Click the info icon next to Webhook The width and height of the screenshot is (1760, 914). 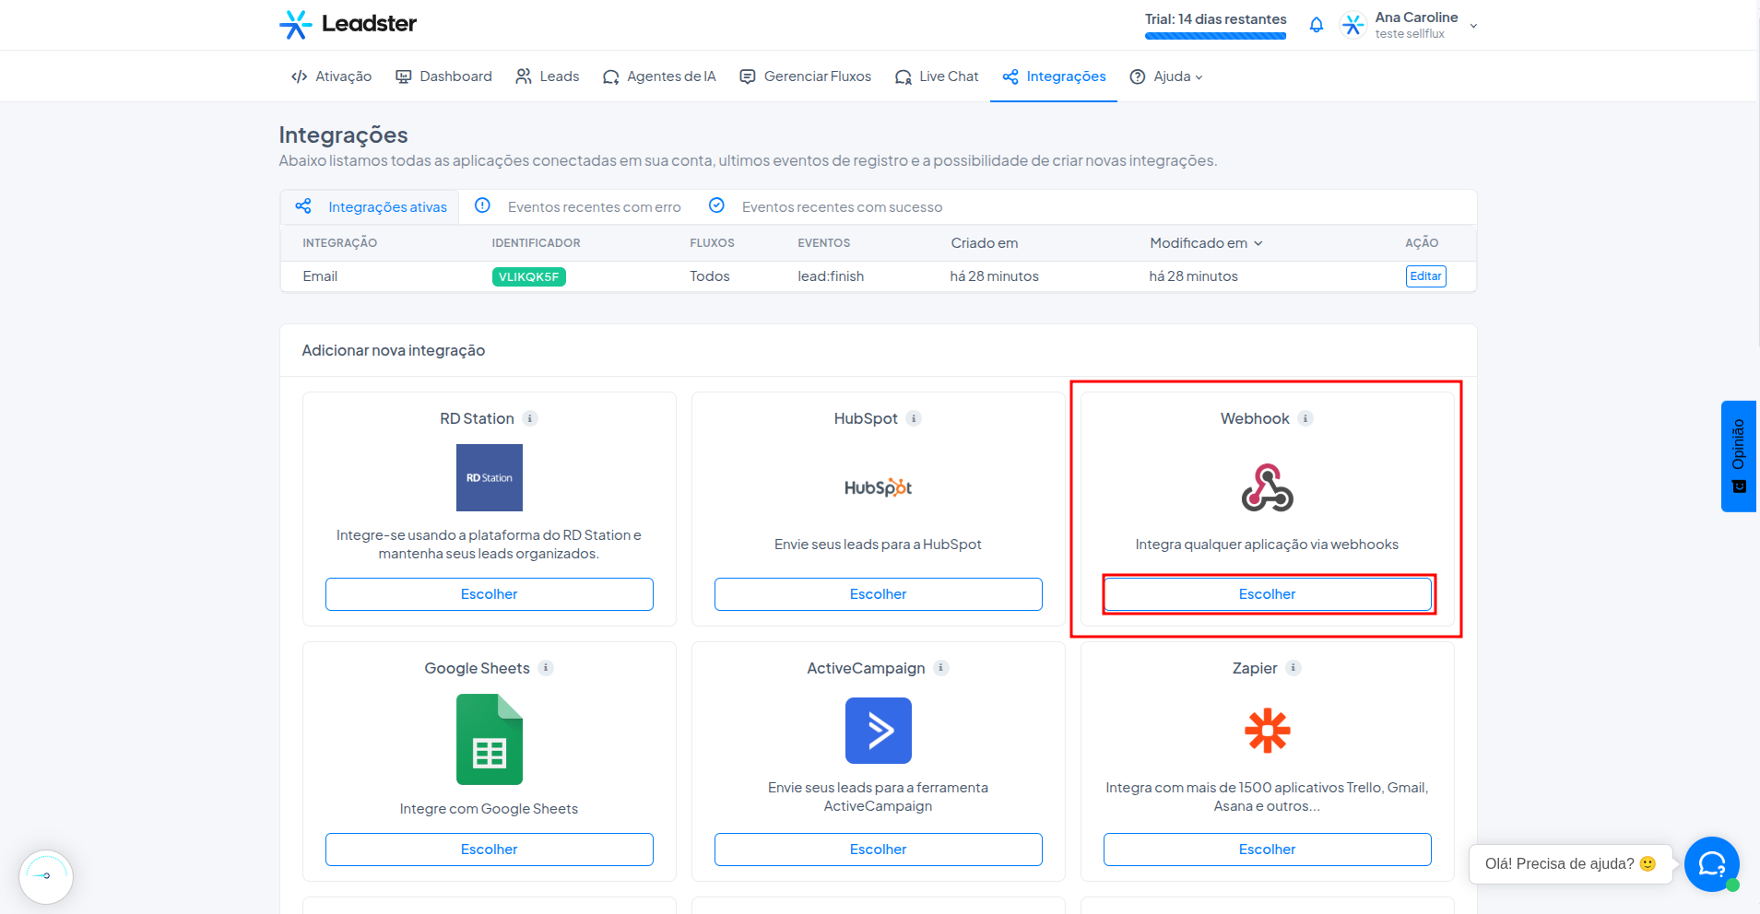pyautogui.click(x=1305, y=418)
